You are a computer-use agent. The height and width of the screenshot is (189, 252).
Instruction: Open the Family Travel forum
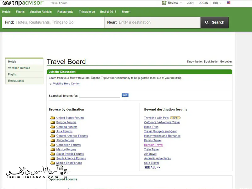153,140
